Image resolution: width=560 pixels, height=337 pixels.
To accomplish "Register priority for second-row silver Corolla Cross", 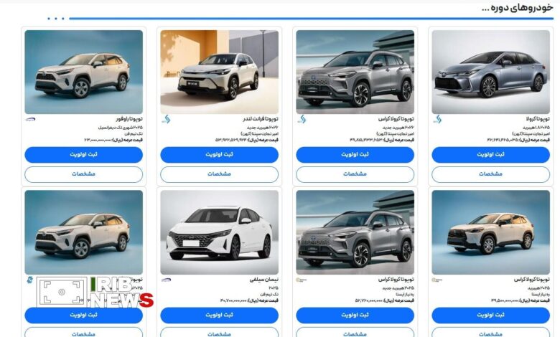I will point(355,315).
